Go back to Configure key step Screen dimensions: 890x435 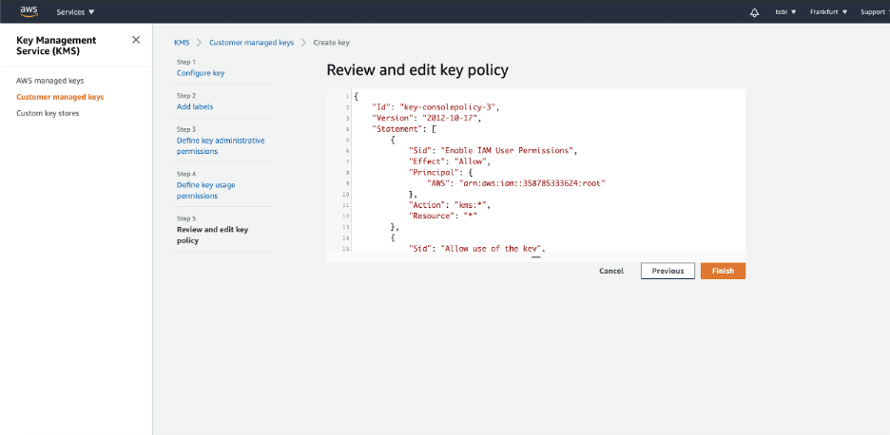201,73
